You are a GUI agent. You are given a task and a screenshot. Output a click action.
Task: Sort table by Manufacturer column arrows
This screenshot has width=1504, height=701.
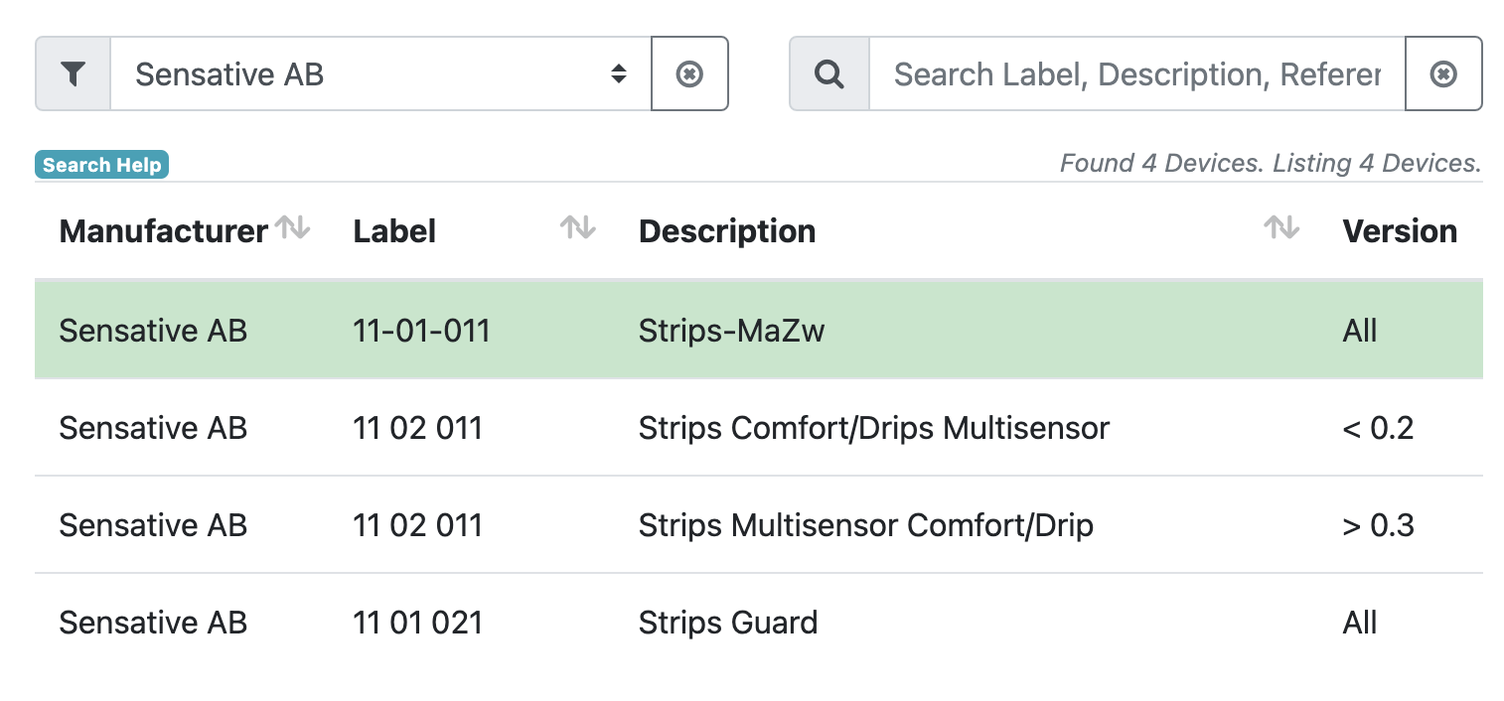point(293,228)
